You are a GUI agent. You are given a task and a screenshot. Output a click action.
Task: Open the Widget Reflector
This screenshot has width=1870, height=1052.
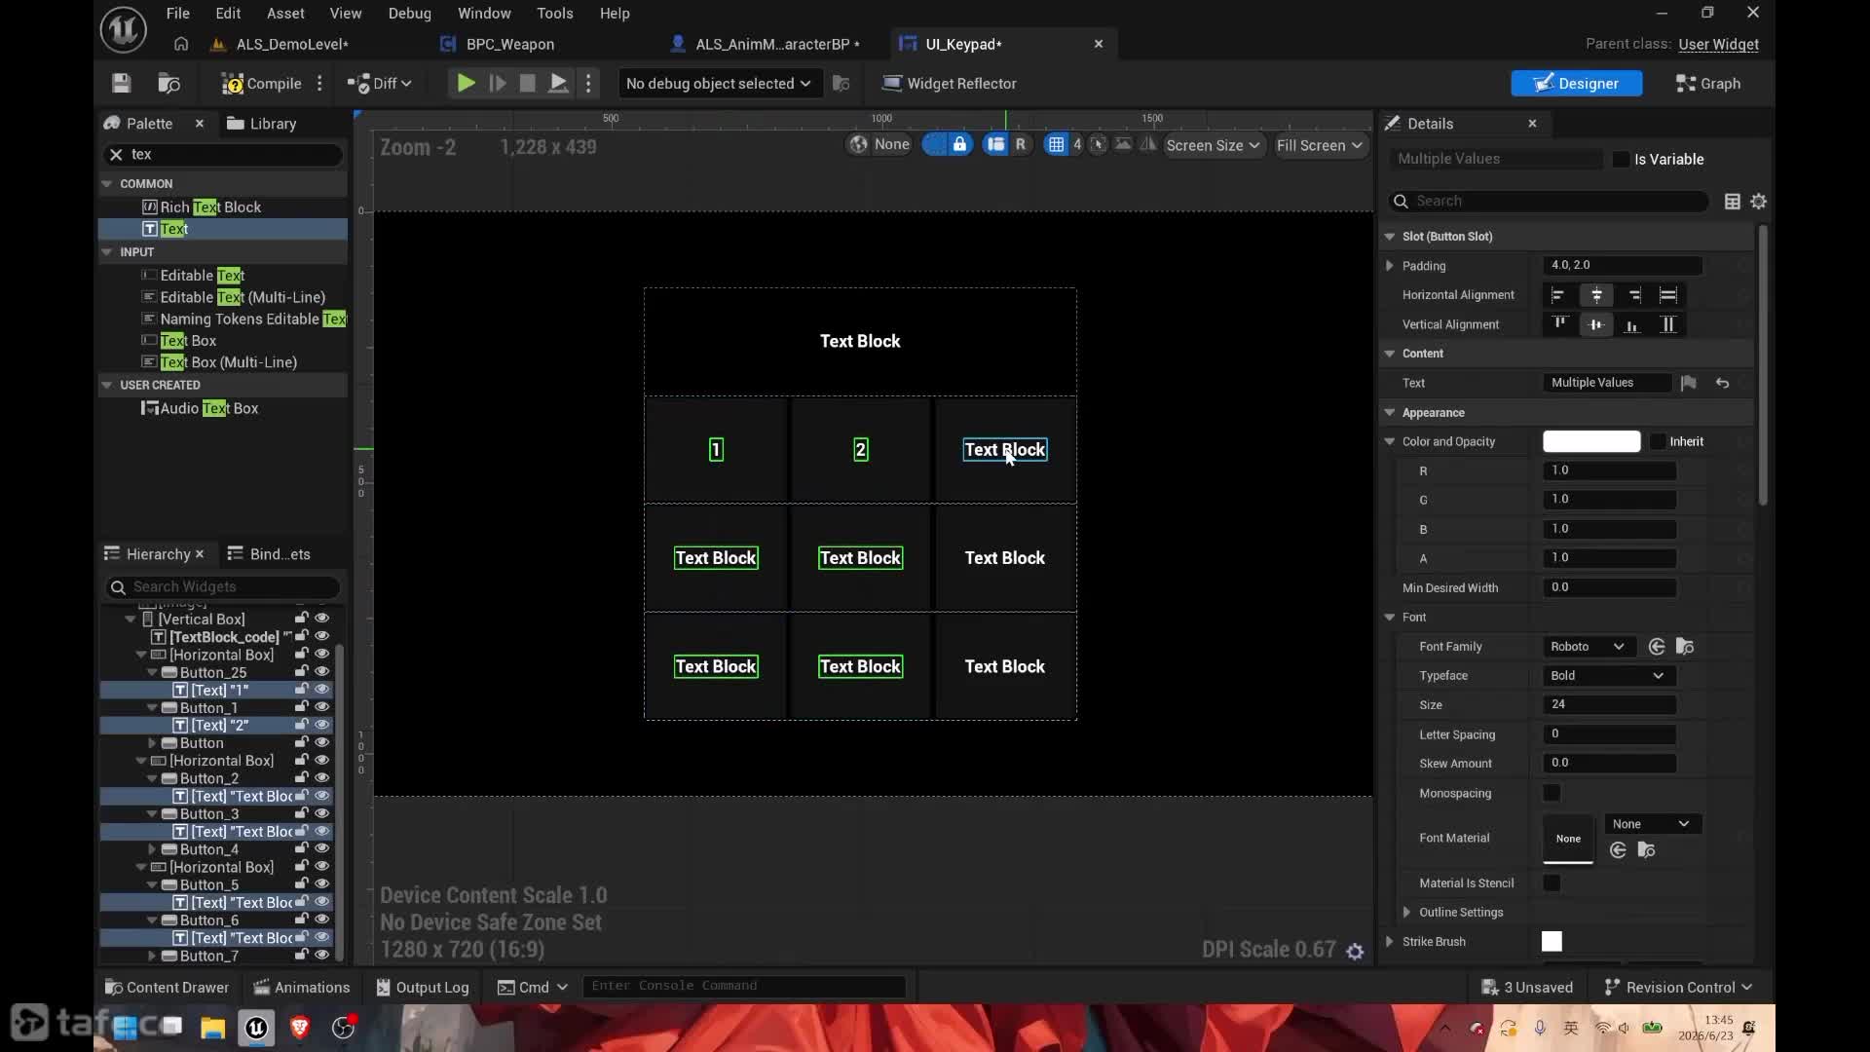pyautogui.click(x=950, y=84)
